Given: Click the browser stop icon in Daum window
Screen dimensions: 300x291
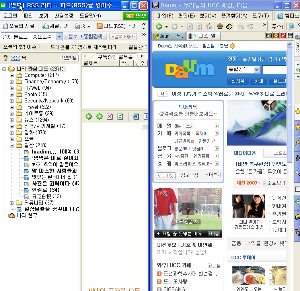Looking at the screenshot, I should [190, 26].
